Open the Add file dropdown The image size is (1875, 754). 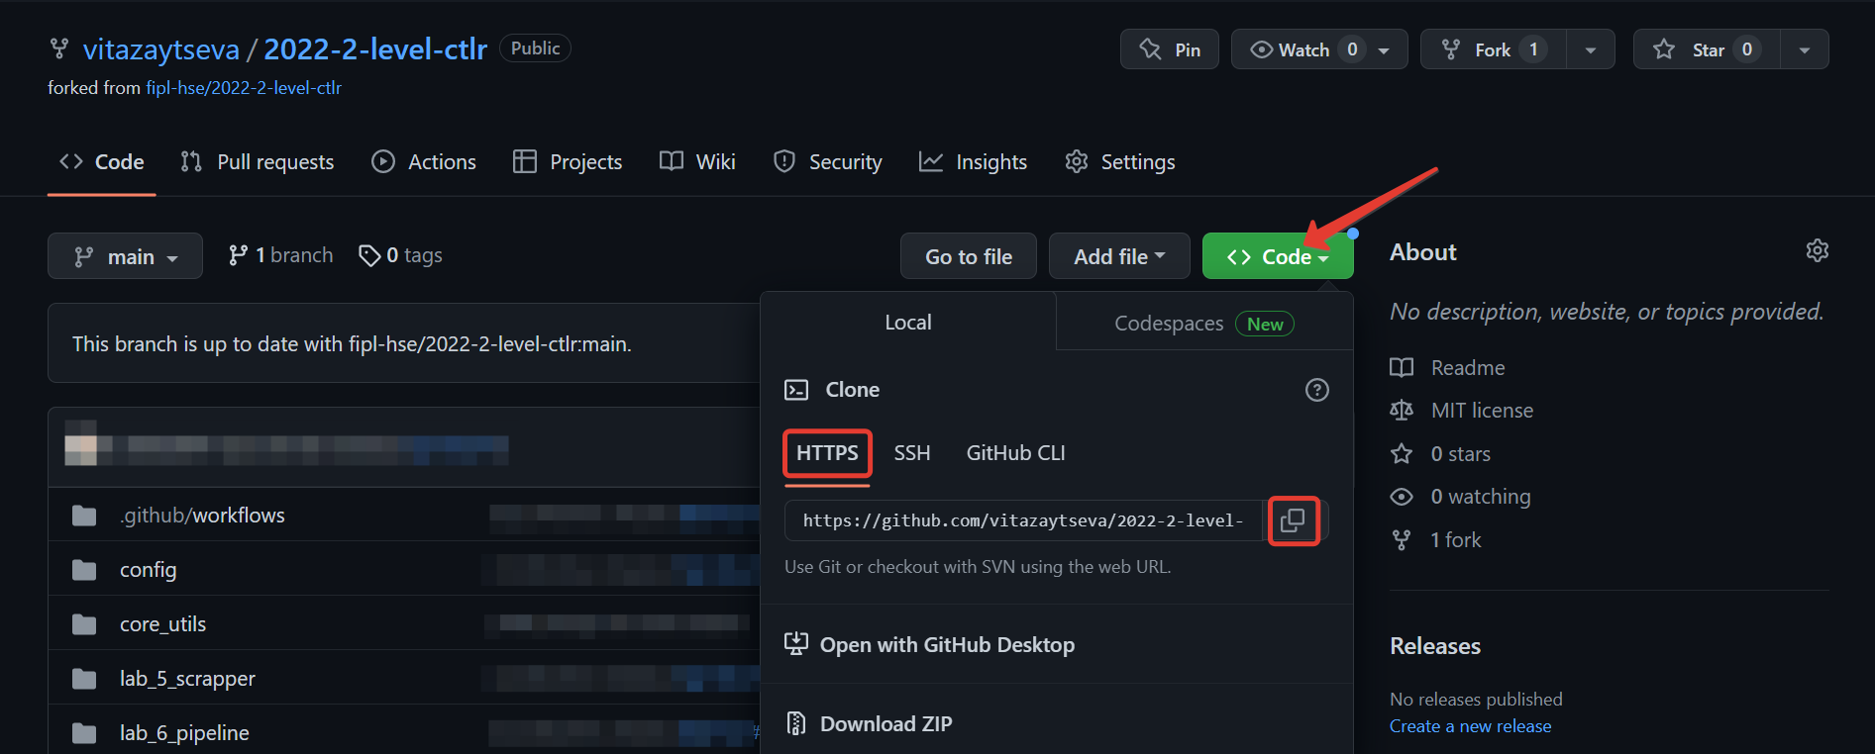(1119, 256)
